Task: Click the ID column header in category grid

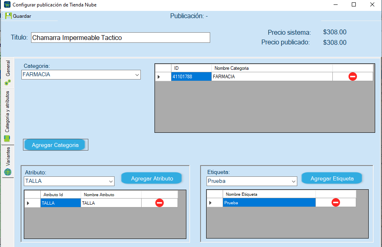Action: click(x=191, y=68)
